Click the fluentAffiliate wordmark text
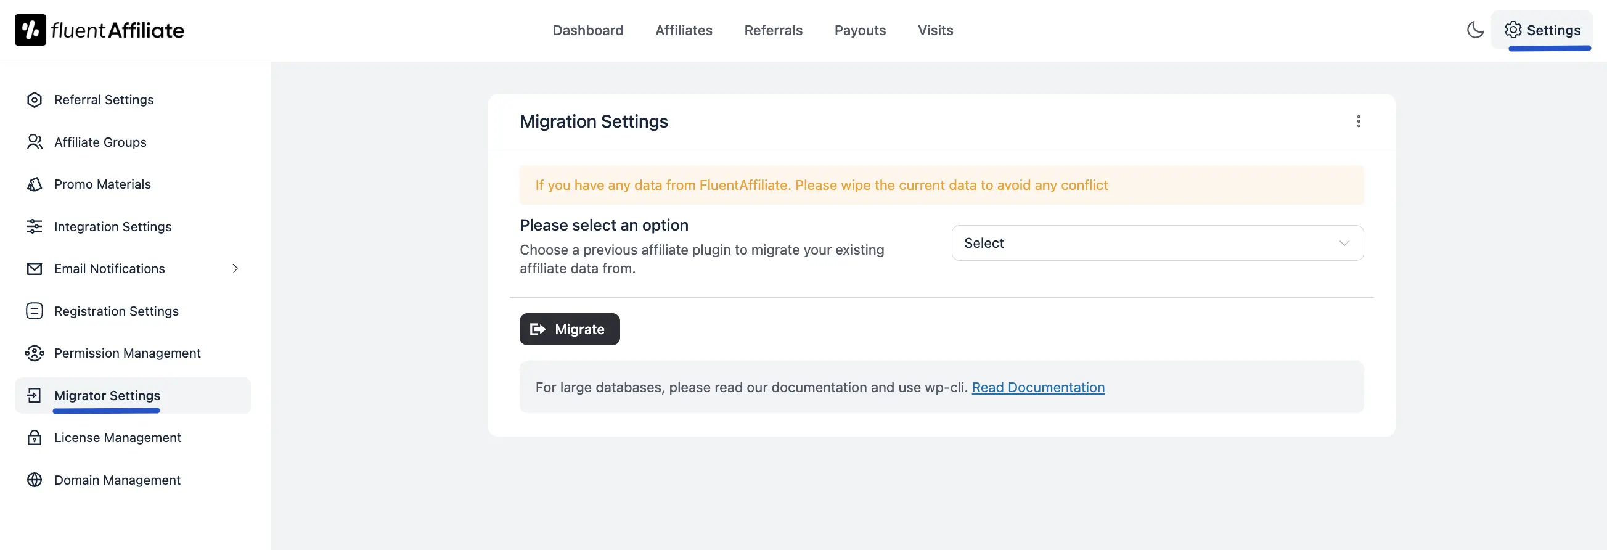The height and width of the screenshot is (550, 1607). (x=117, y=30)
